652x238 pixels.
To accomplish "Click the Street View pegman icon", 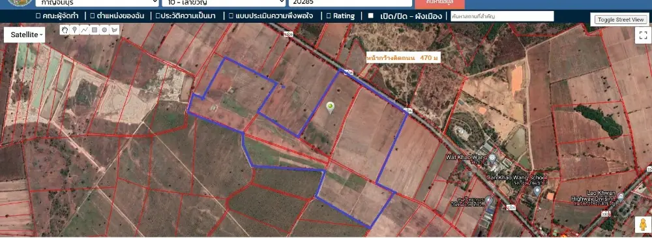I will click(643, 225).
